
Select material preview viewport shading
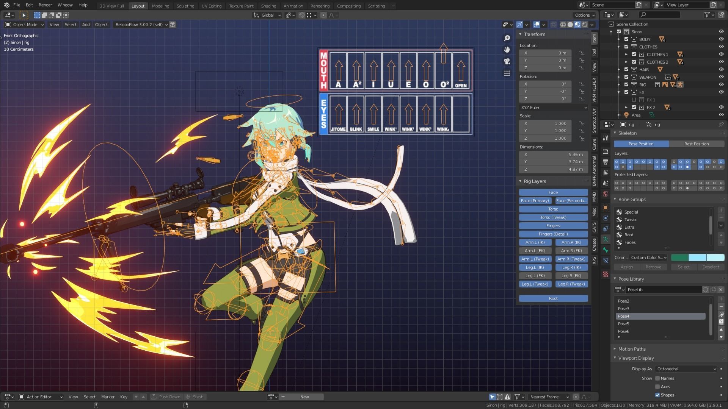click(577, 25)
